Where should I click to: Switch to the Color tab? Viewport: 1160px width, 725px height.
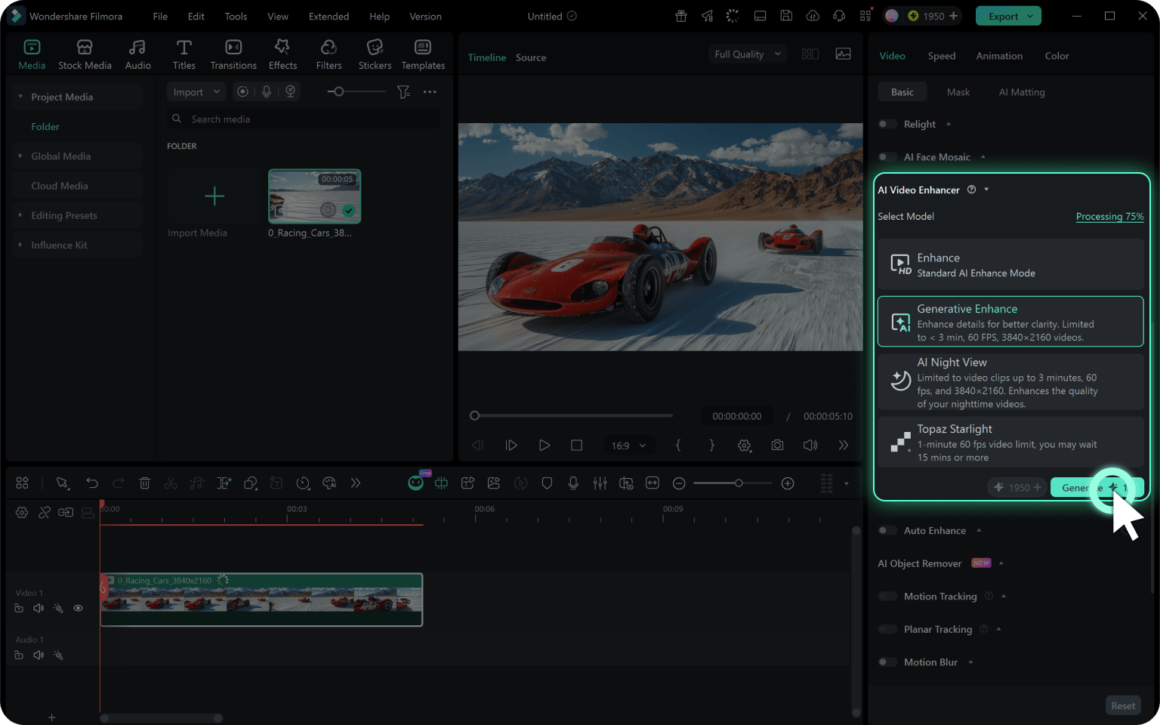click(x=1057, y=56)
